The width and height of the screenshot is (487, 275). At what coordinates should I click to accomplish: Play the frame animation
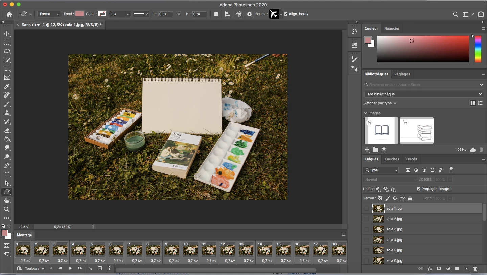pyautogui.click(x=70, y=268)
